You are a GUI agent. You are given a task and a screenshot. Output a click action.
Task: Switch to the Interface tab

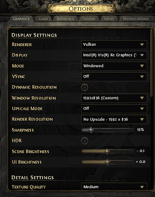point(65,19)
